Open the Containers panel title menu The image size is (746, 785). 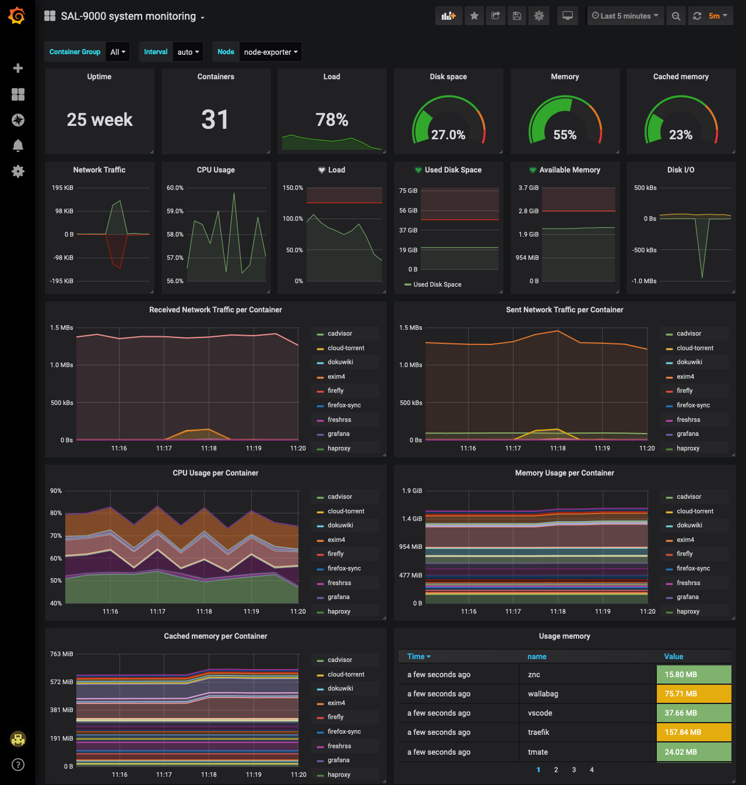tap(216, 77)
